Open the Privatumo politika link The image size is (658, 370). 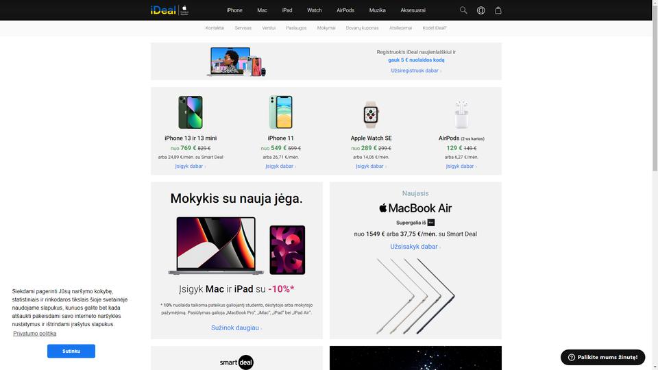pos(35,334)
